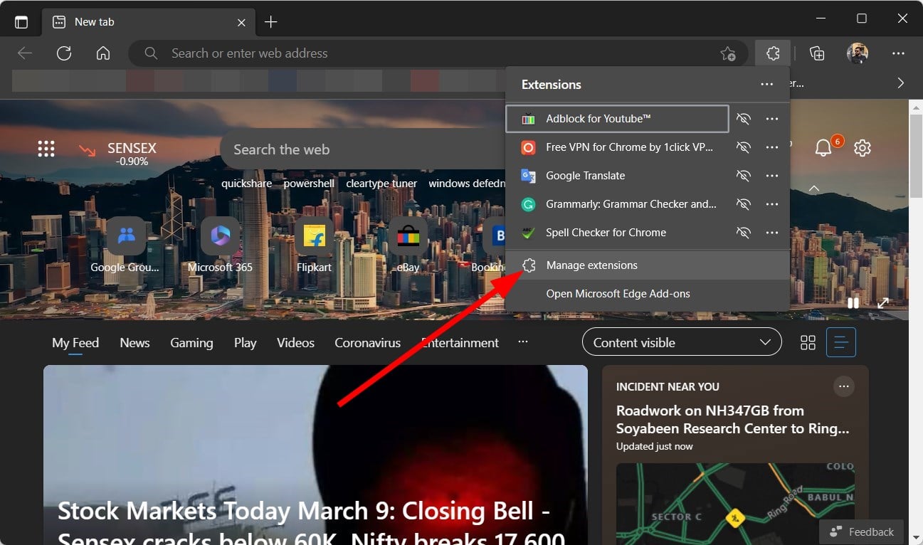This screenshot has width=923, height=545.
Task: Switch to Play tab
Action: 245,343
